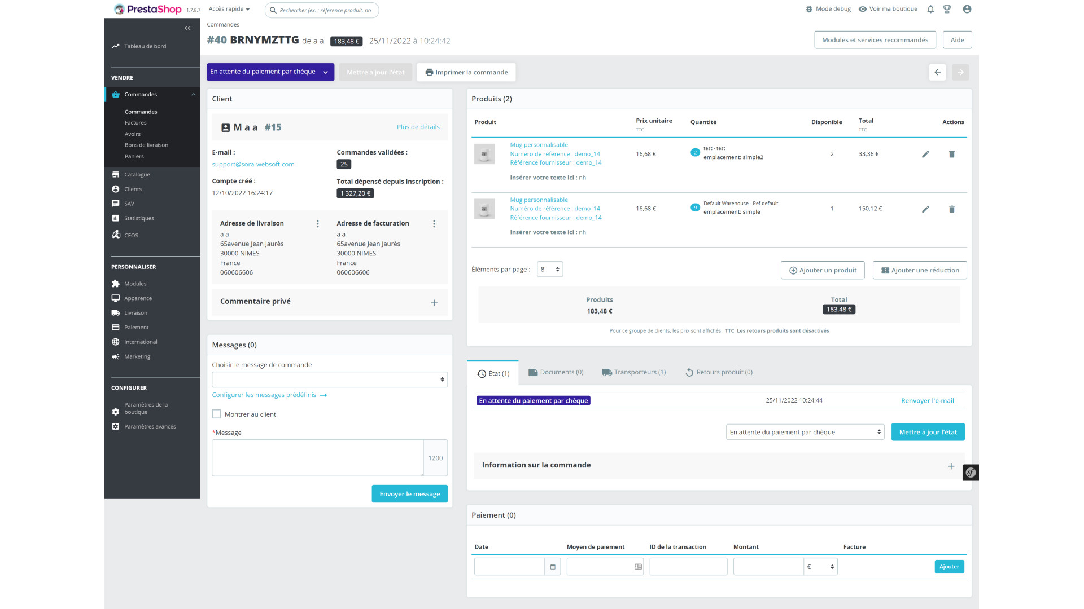Focus the Message text area
Image resolution: width=1084 pixels, height=609 pixels.
[x=317, y=458]
